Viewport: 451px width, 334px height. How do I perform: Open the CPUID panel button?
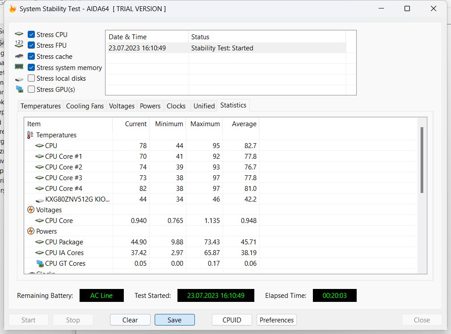[x=232, y=320]
